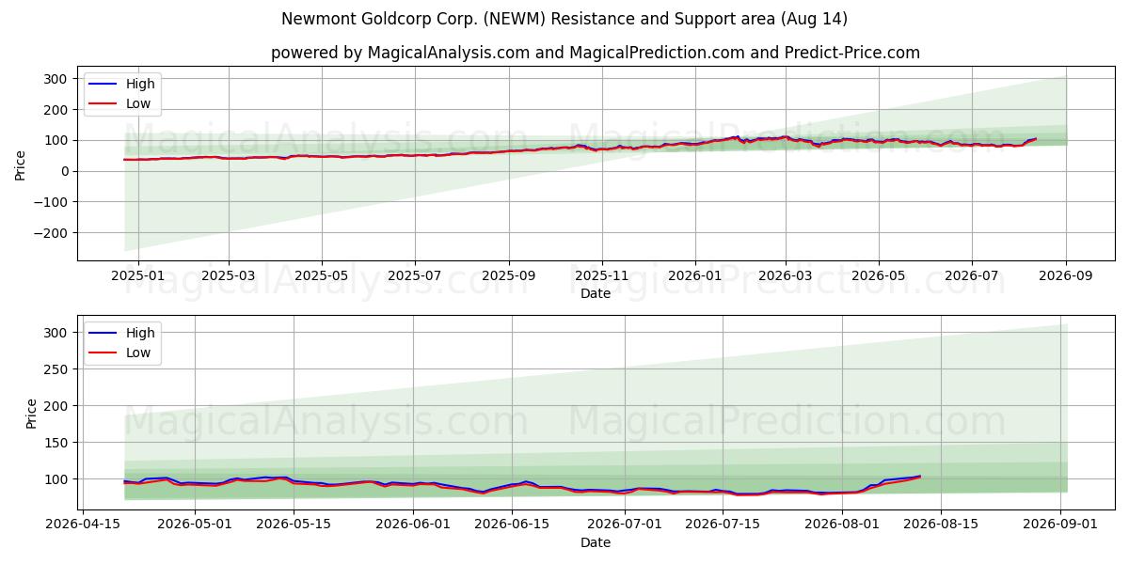
Task: Click the 2026-08-01 date tick label
Action: click(843, 525)
